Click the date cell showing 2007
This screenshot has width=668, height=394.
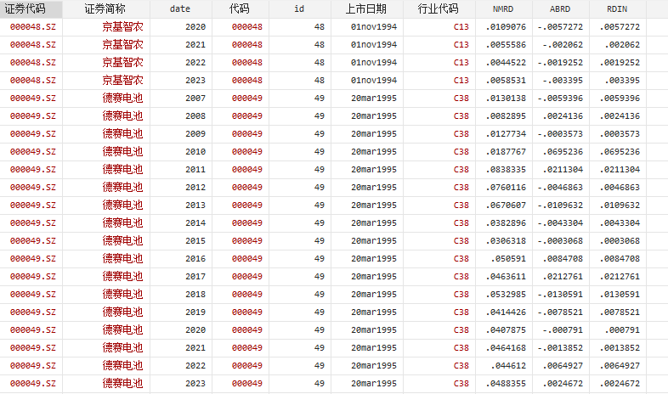pyautogui.click(x=195, y=98)
